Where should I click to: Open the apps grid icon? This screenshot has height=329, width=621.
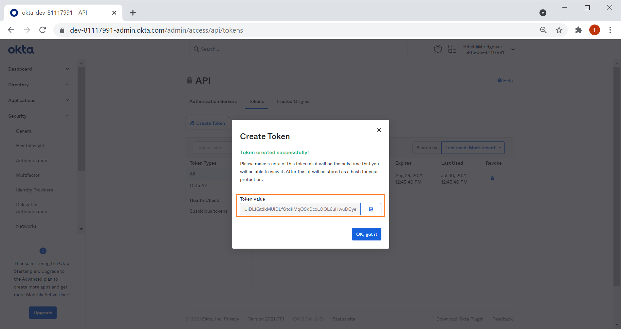pyautogui.click(x=452, y=49)
